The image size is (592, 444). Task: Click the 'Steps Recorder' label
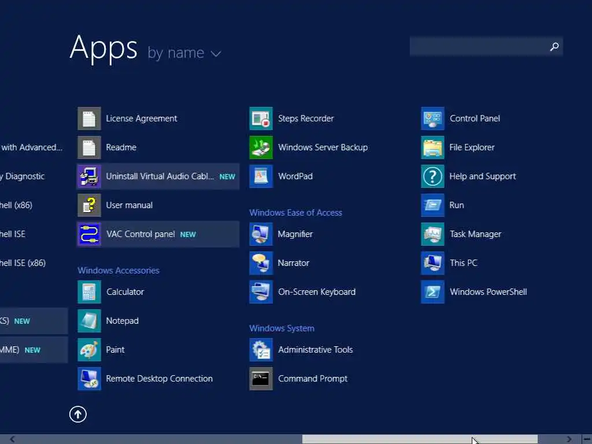306,119
